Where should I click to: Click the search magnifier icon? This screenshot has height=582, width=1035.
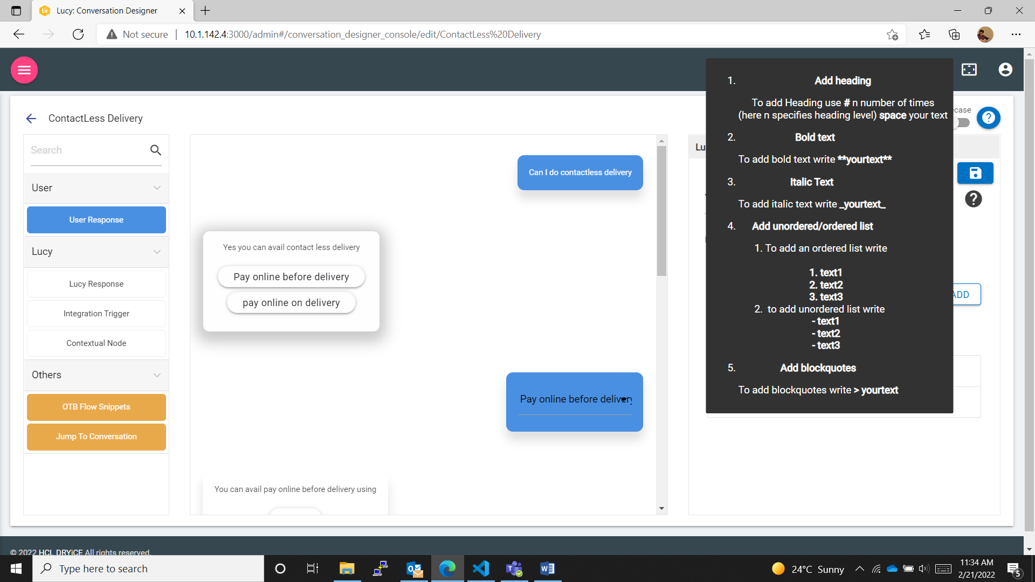pyautogui.click(x=156, y=150)
